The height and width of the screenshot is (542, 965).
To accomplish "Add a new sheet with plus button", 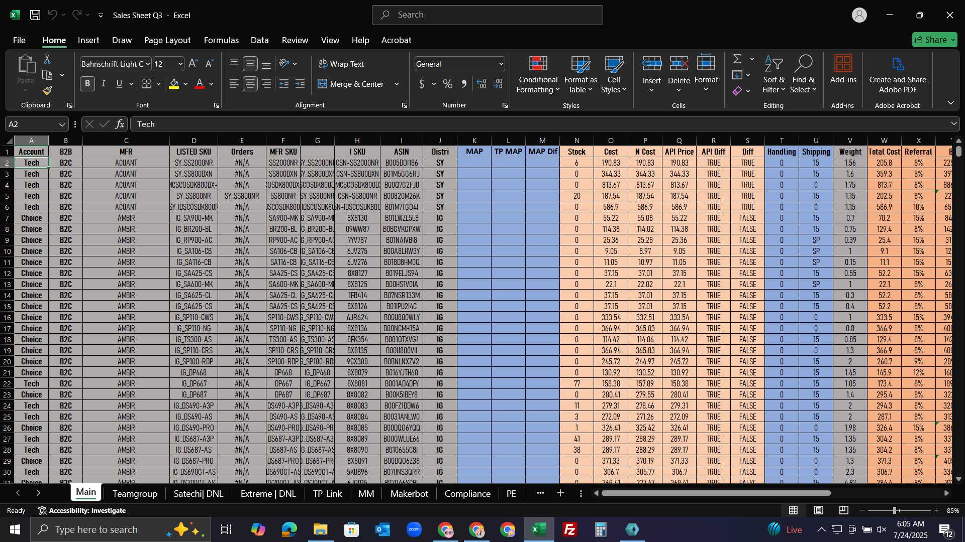I will pos(560,493).
